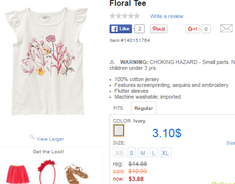Screen dimensions: 235x184
Task: Click the Google +1 button
Action: pos(192,29)
